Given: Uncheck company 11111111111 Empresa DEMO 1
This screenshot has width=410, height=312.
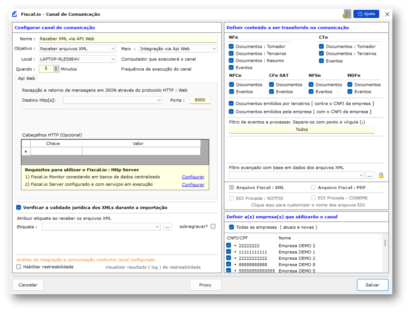Looking at the screenshot, I should (229, 252).
